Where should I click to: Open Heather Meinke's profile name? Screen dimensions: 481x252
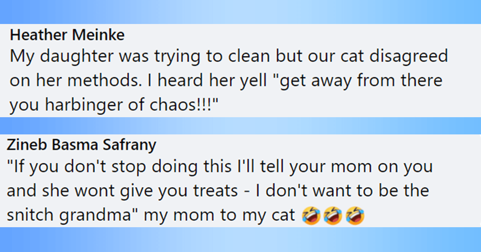tap(67, 35)
